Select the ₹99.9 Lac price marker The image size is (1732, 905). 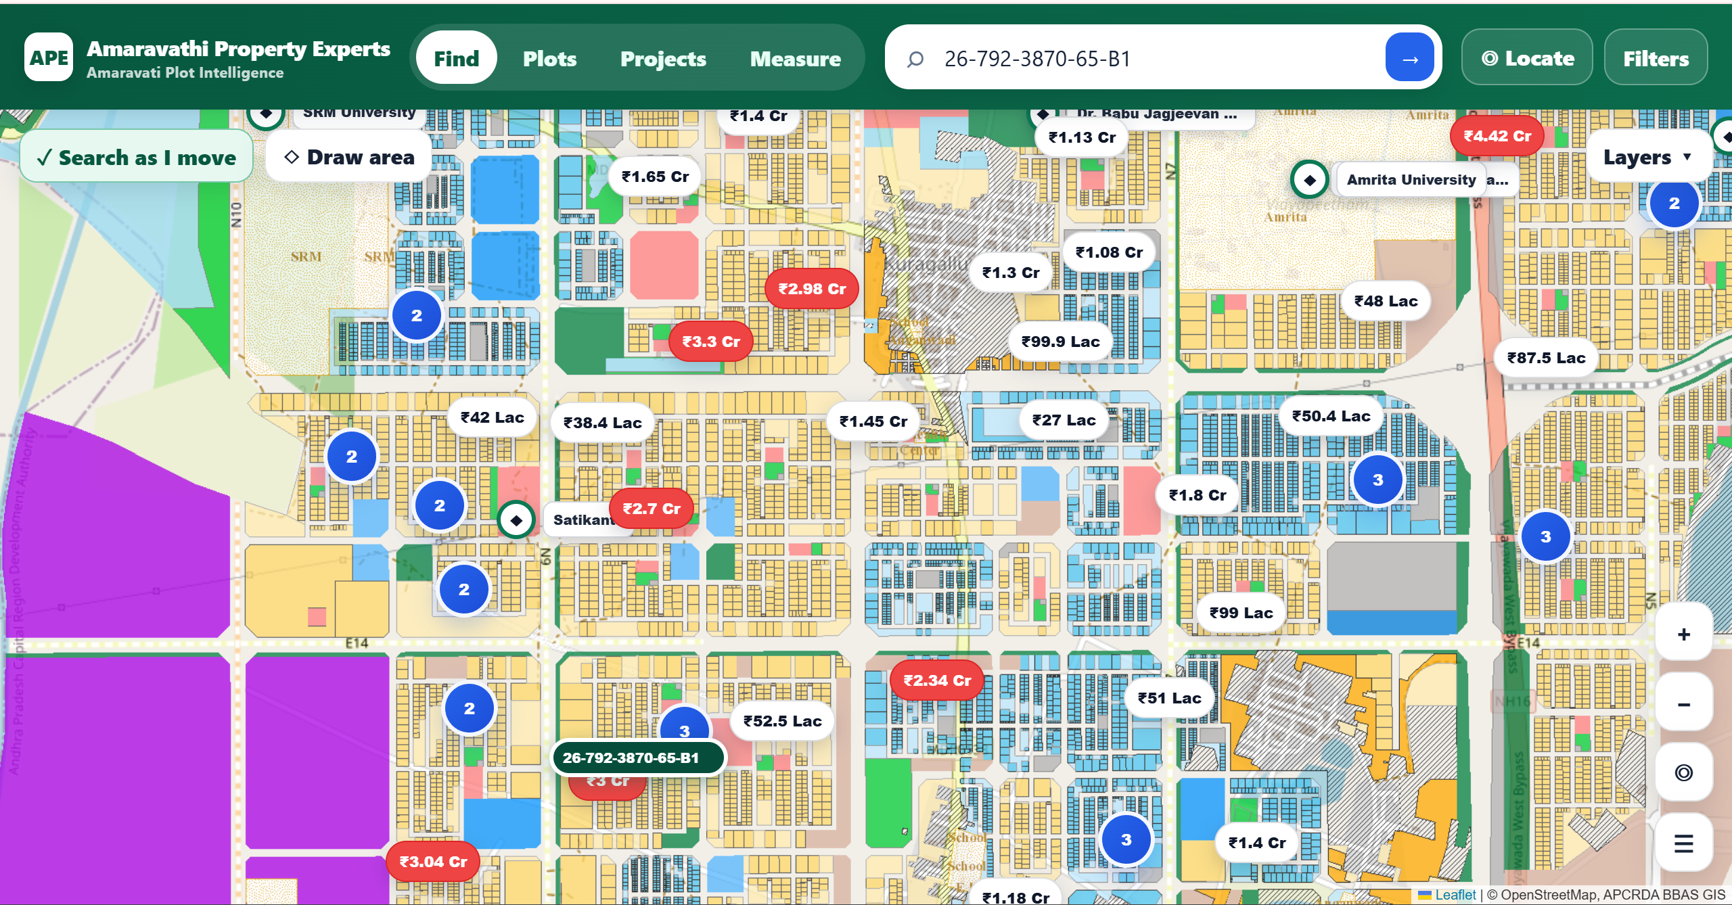(x=1060, y=342)
